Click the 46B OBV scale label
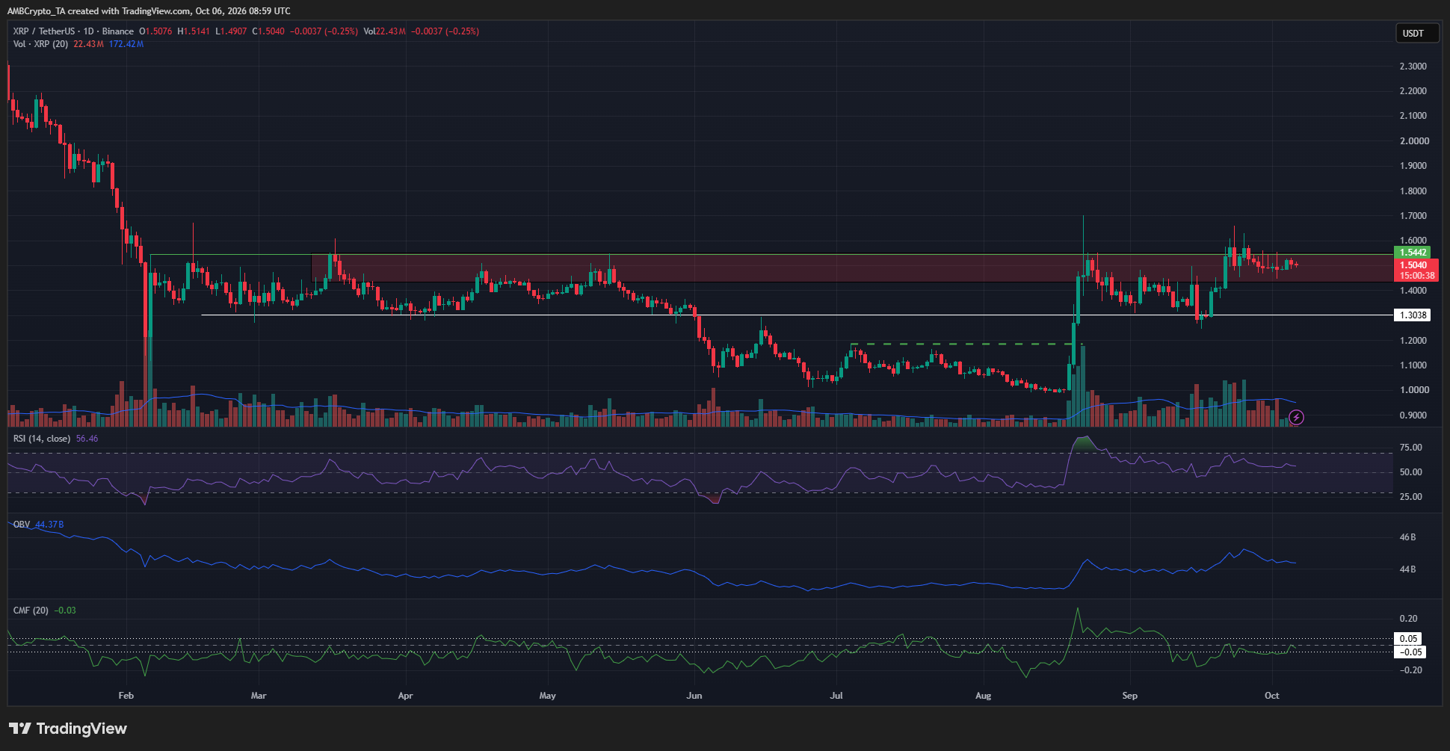1450x751 pixels. coord(1407,537)
